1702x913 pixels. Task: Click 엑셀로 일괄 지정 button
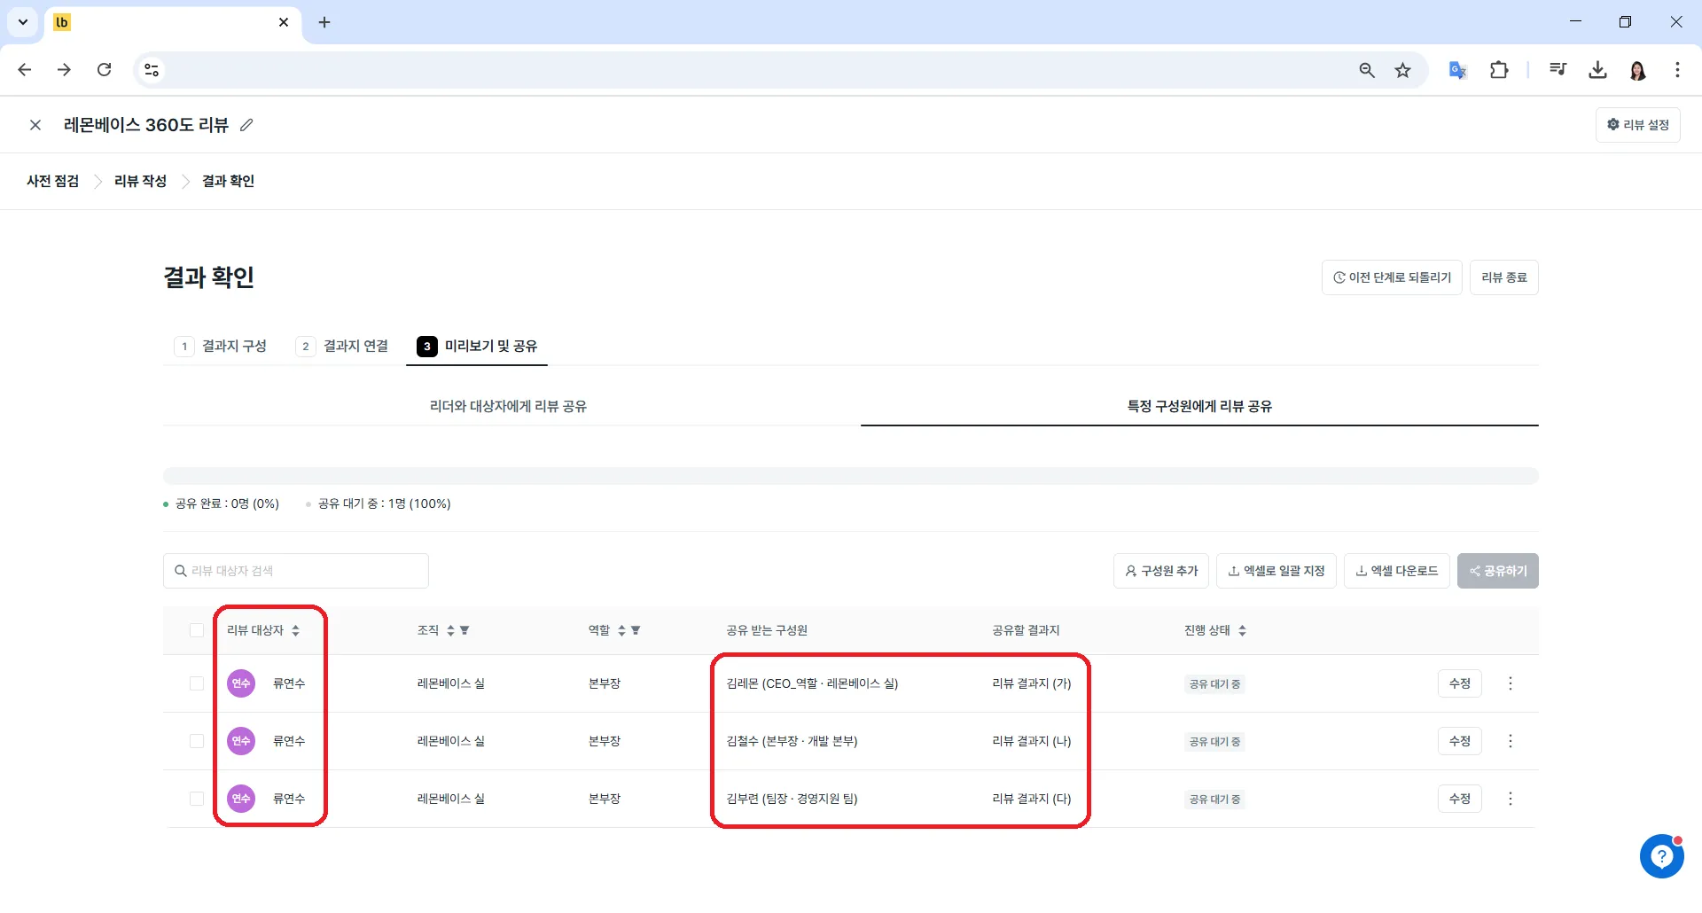1276,571
